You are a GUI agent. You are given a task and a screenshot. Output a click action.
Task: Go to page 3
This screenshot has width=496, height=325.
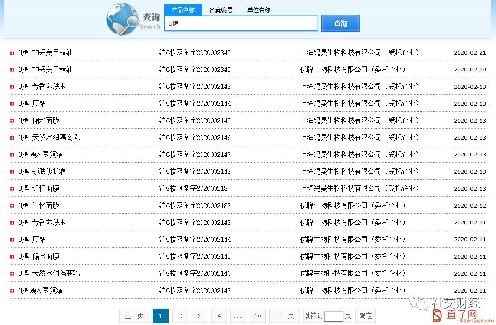point(200,316)
